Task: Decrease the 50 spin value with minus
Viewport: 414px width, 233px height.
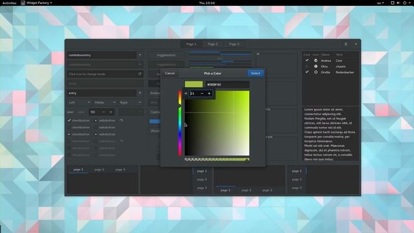Action: coord(103,112)
